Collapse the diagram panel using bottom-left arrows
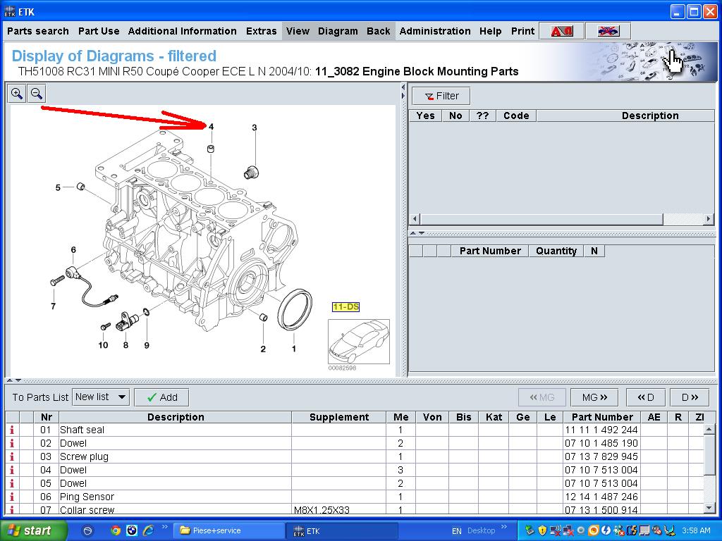Viewport: 722px width, 541px height. (13, 380)
